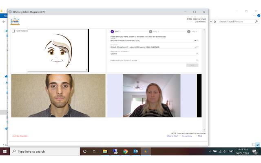Image resolution: width=261 pixels, height=163 pixels.
Task: Click the help icon beside the student ID field
Action: [197, 60]
